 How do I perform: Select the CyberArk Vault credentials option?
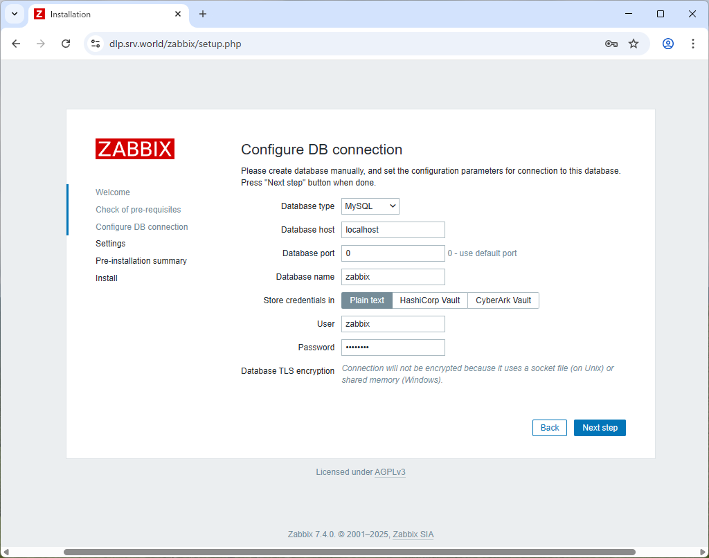tap(503, 300)
